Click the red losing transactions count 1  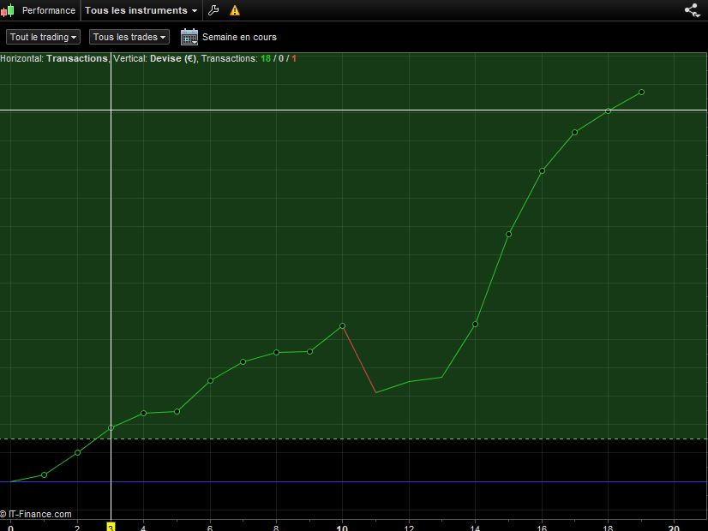[x=294, y=58]
